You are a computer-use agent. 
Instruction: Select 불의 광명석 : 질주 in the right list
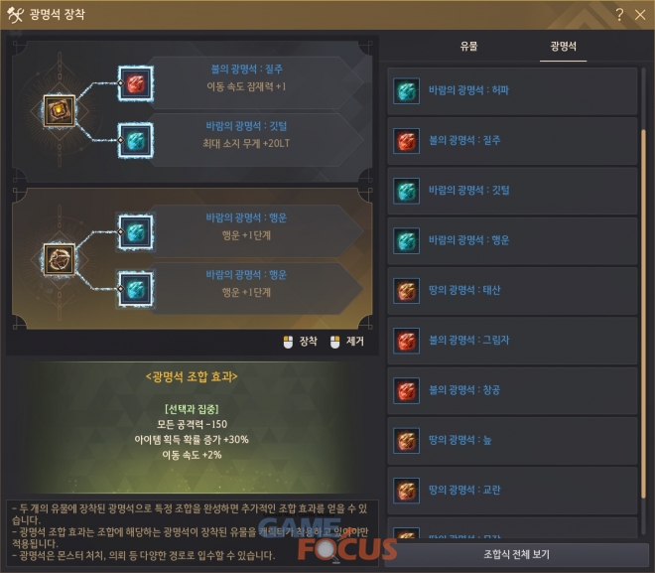pos(512,141)
